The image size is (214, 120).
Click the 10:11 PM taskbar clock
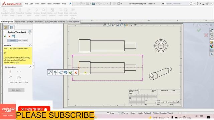(199, 116)
